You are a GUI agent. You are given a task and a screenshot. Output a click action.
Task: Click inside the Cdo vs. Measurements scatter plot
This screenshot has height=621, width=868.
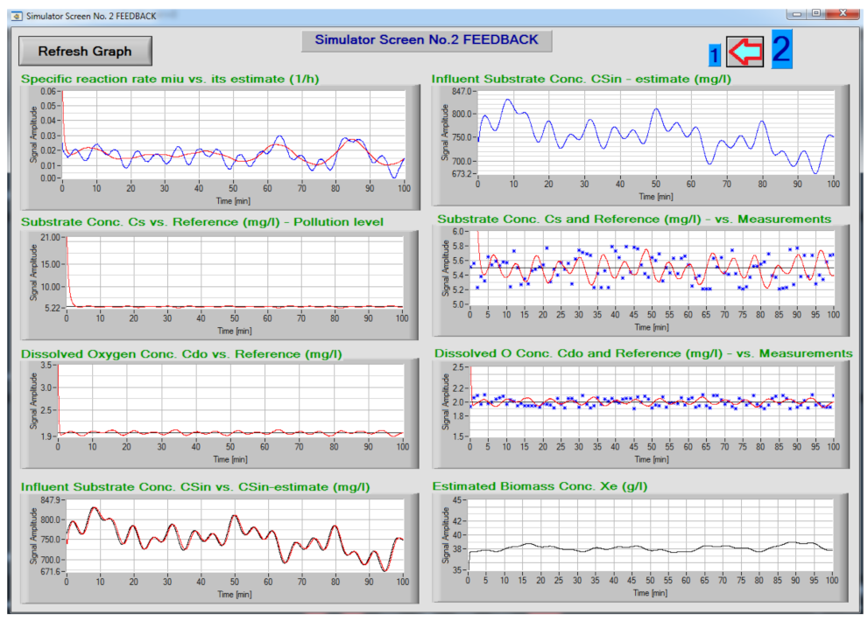652,401
